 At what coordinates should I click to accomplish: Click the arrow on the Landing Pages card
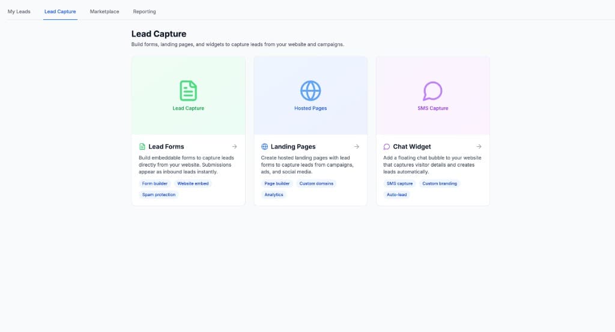click(357, 147)
